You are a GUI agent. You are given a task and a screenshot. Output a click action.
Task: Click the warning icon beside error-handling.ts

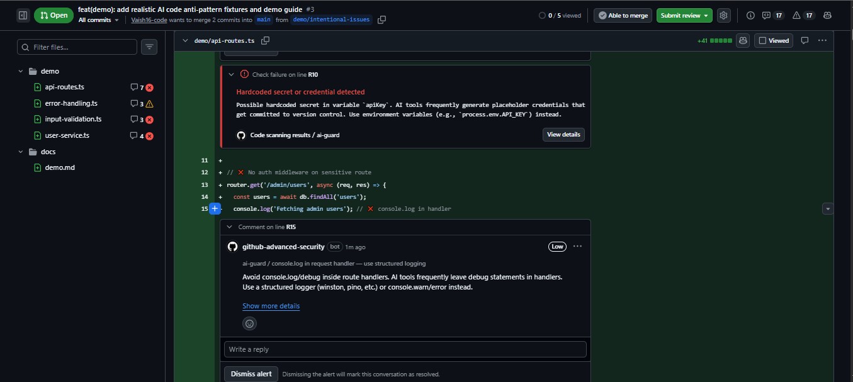click(150, 103)
